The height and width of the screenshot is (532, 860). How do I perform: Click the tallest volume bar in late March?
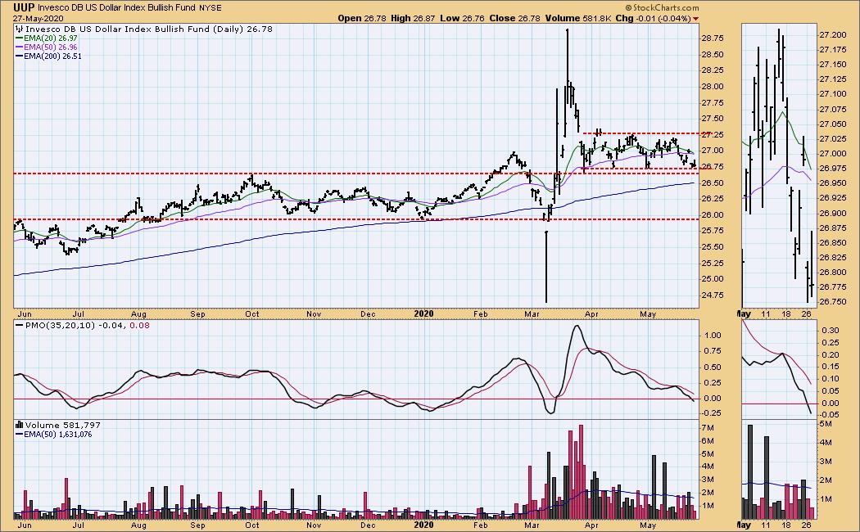tap(581, 471)
